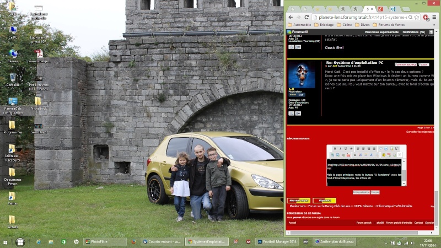Click the yellow Nouveau sujet button
This screenshot has width=441, height=248.
pos(299,201)
